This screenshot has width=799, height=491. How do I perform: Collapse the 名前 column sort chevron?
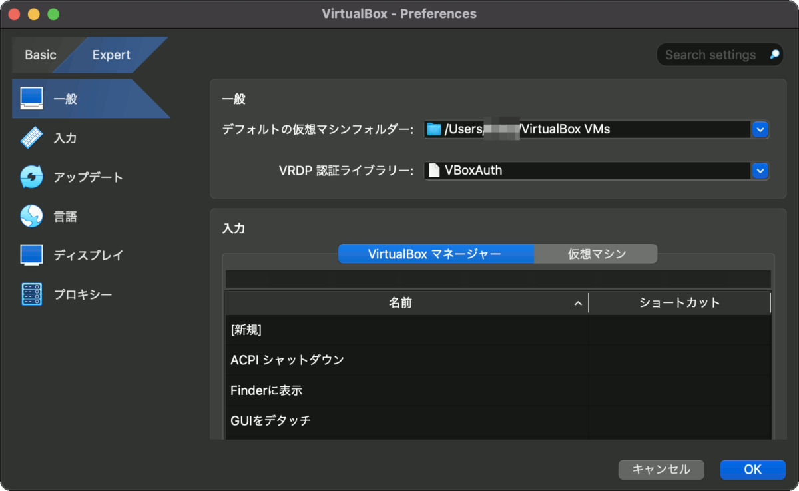tap(577, 302)
